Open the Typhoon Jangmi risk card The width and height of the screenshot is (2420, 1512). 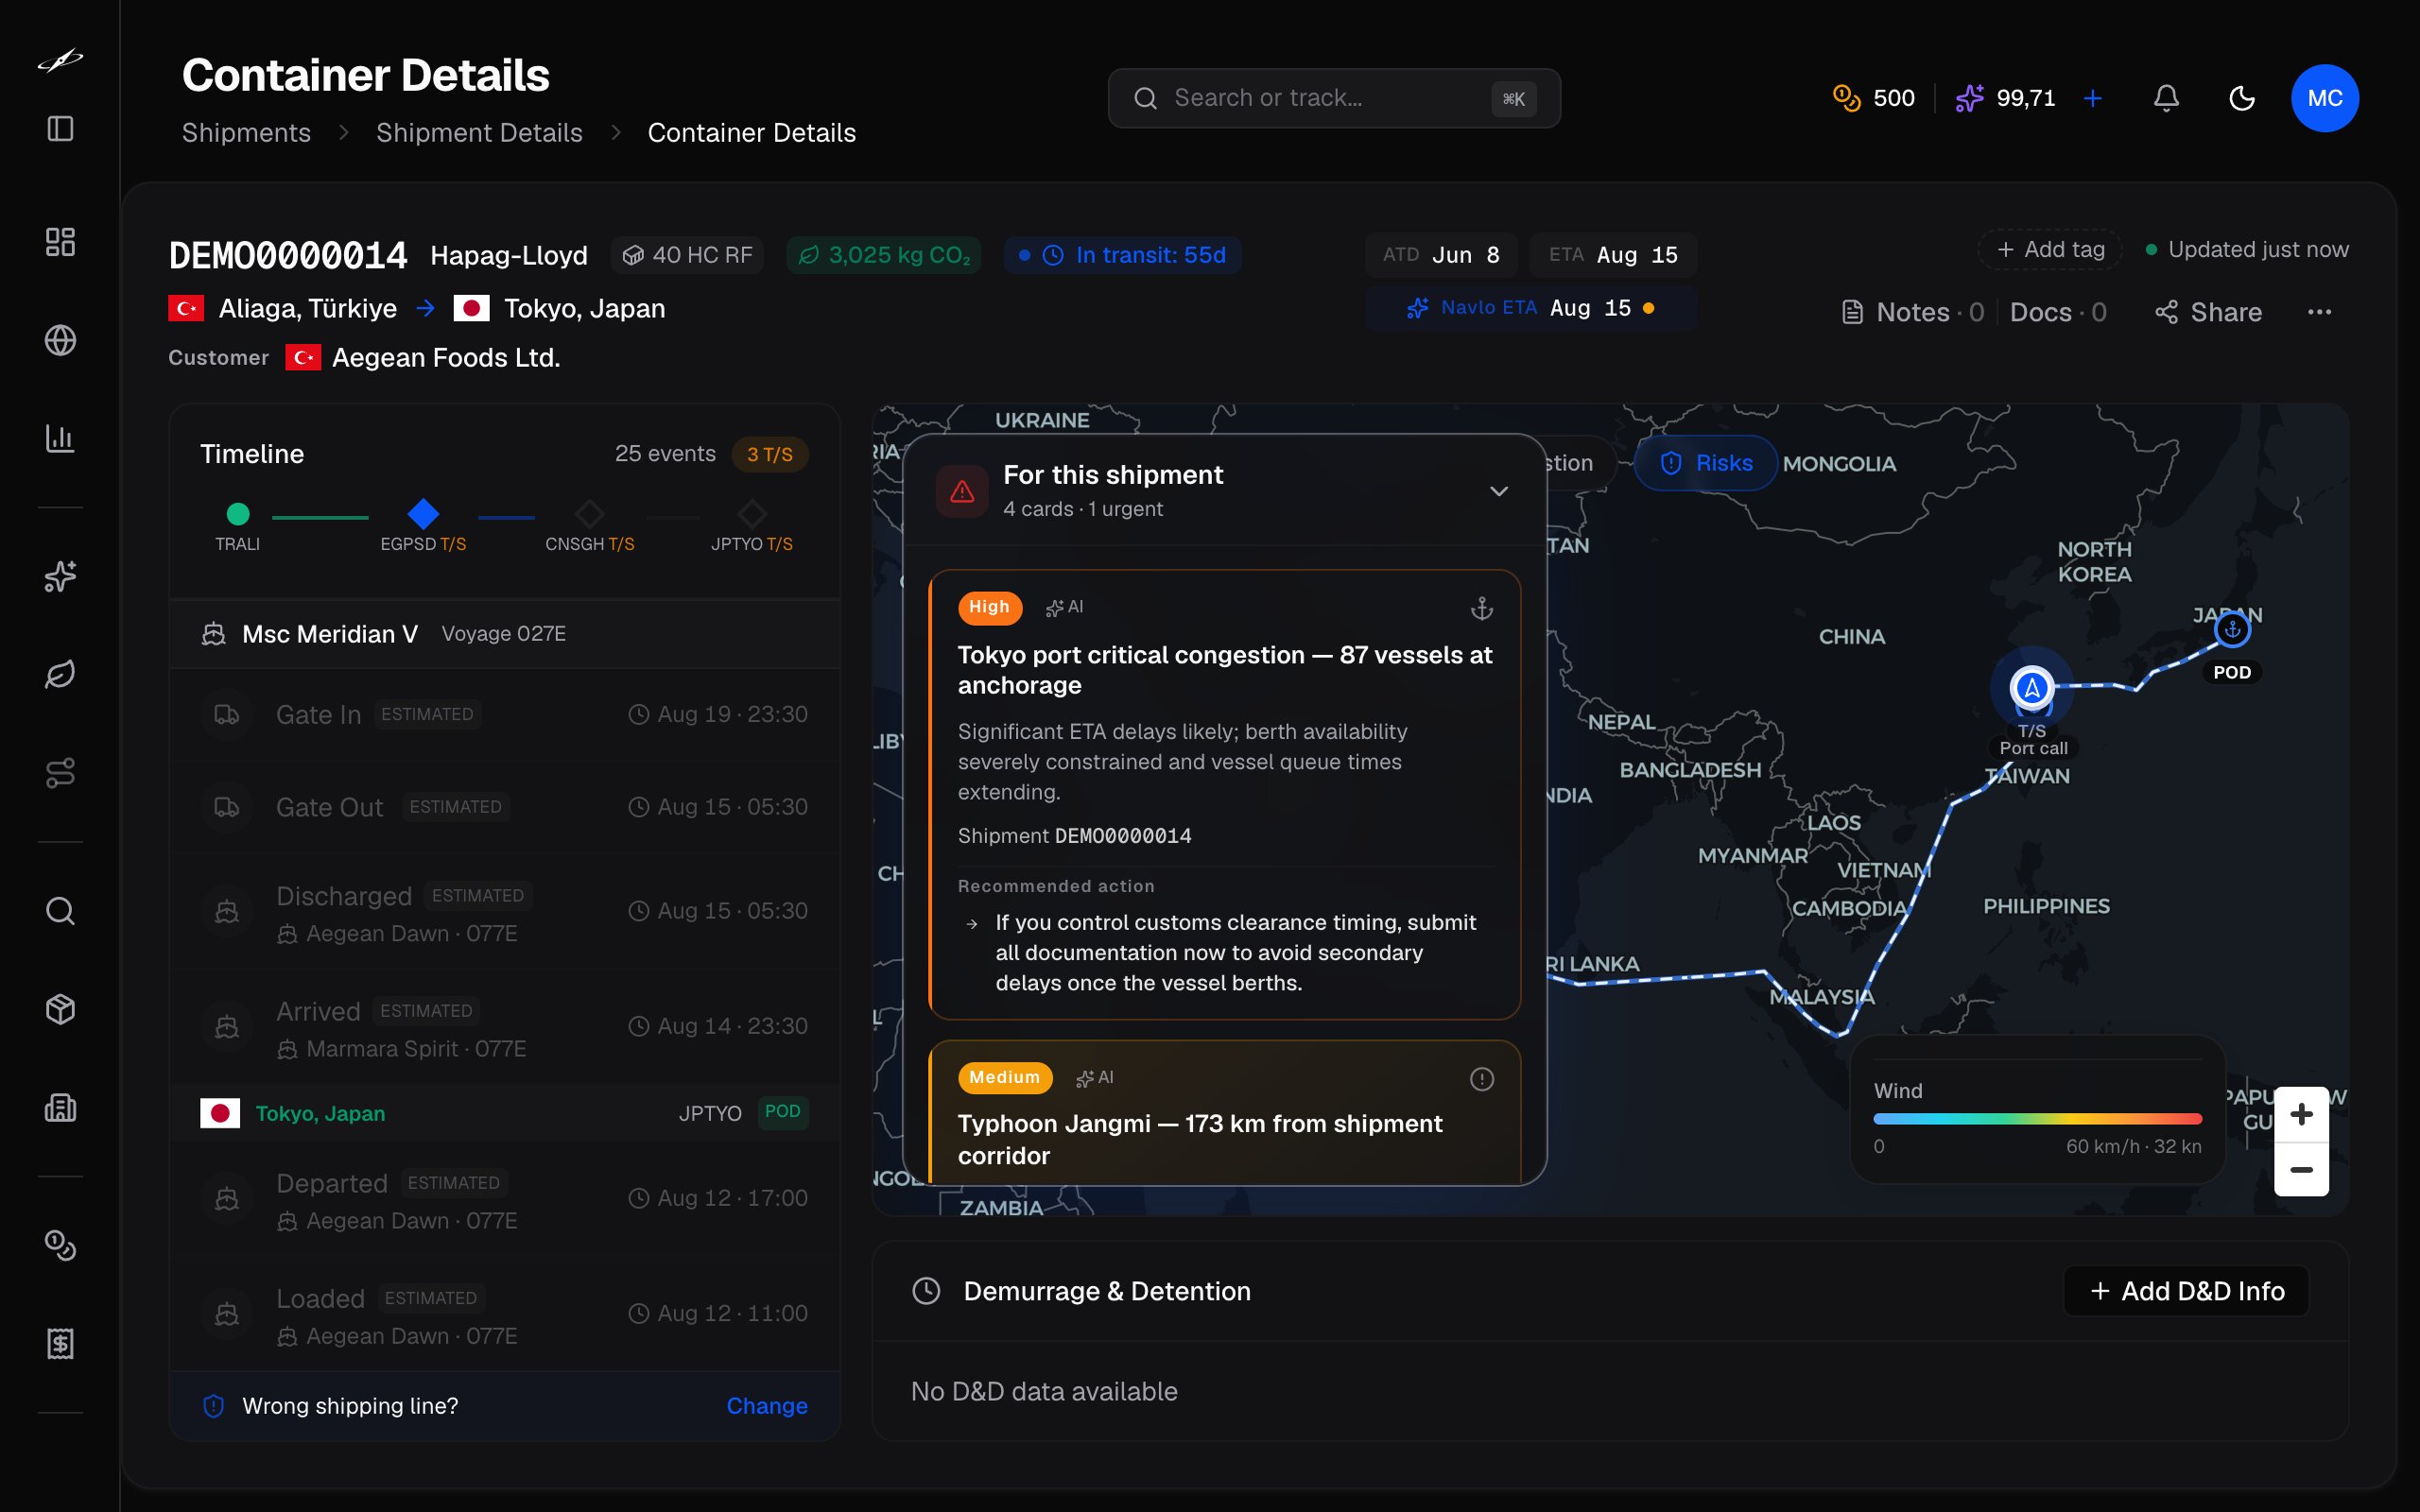(x=1224, y=1113)
